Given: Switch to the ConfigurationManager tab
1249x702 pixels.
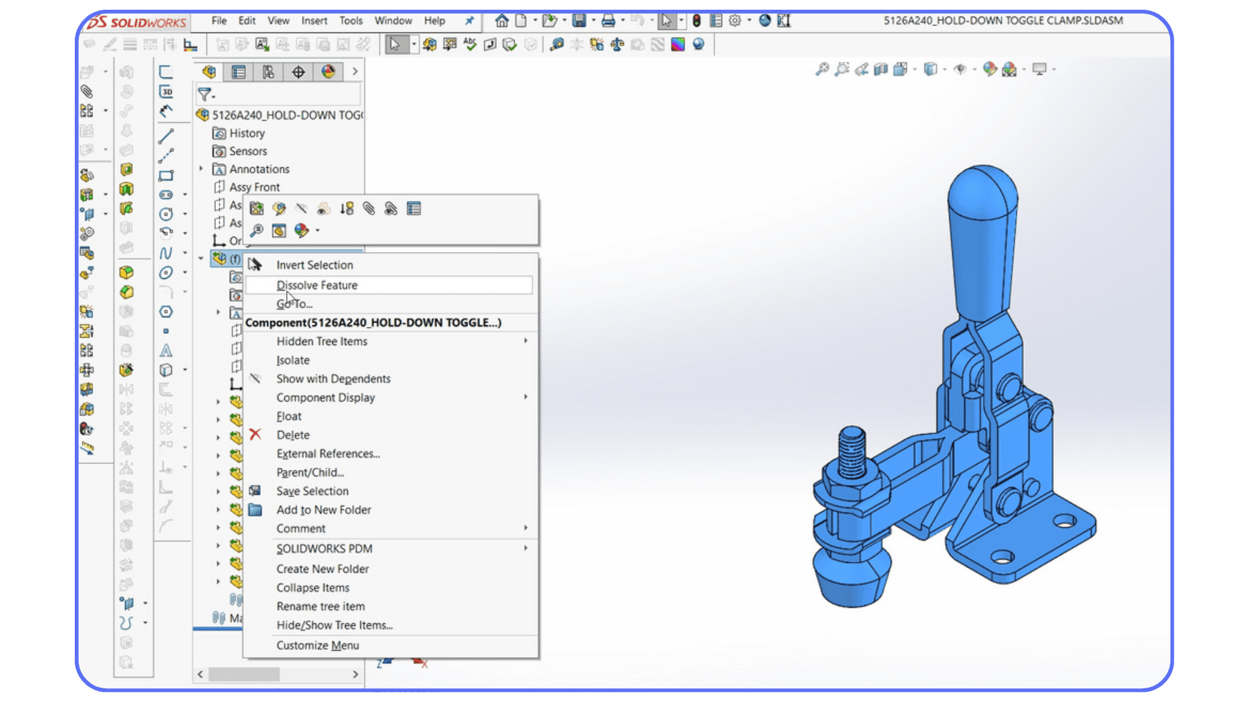Looking at the screenshot, I should click(x=268, y=71).
